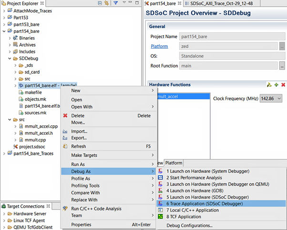Close the Target Connections view tab
This screenshot has height=230, width=287.
coord(48,206)
